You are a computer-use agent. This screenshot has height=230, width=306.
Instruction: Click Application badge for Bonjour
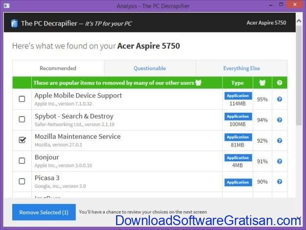pyautogui.click(x=238, y=158)
